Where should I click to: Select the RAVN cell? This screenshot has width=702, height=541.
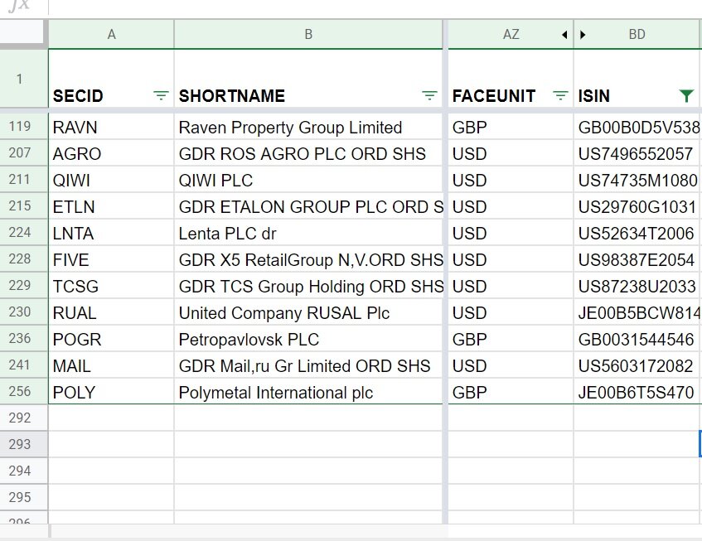click(x=111, y=127)
